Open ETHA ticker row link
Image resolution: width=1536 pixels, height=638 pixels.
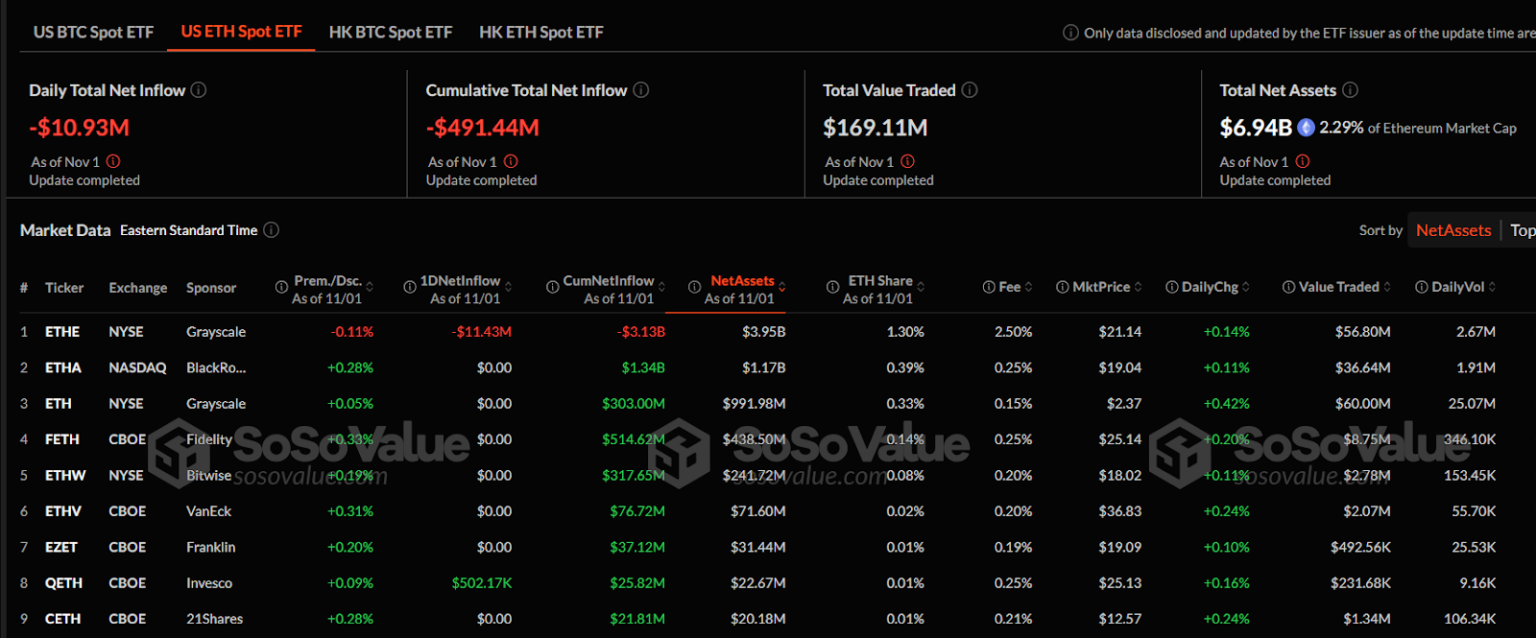tap(63, 367)
